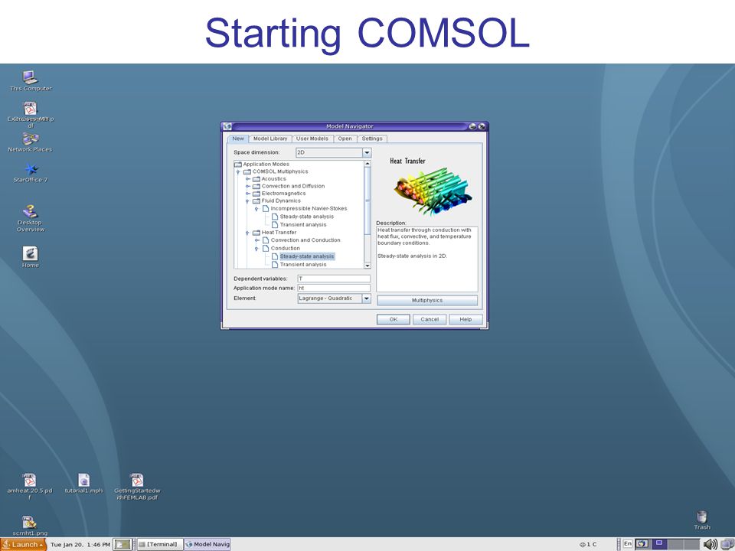Click the Acoustics folder icon in the tree
Image resolution: width=735 pixels, height=551 pixels.
coord(256,179)
